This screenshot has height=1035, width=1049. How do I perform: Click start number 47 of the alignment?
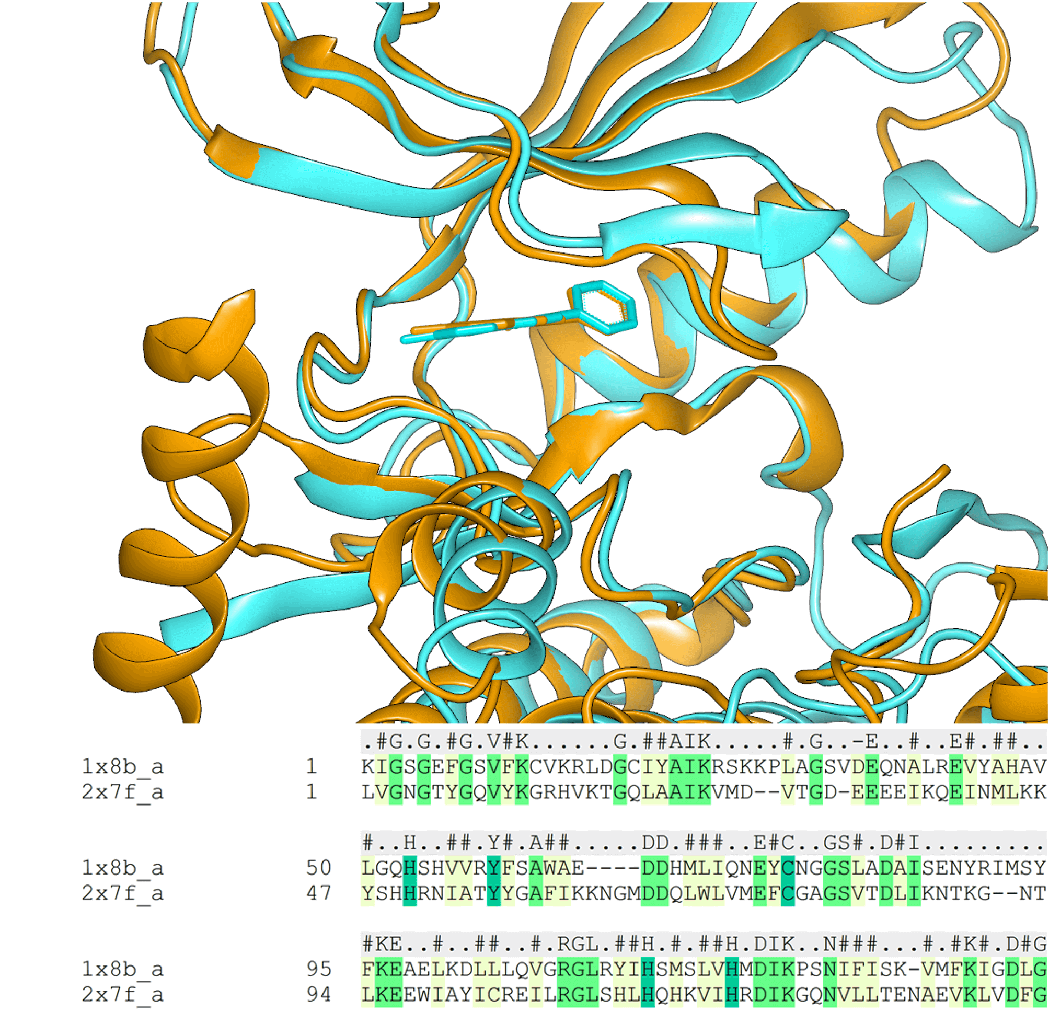click(318, 893)
